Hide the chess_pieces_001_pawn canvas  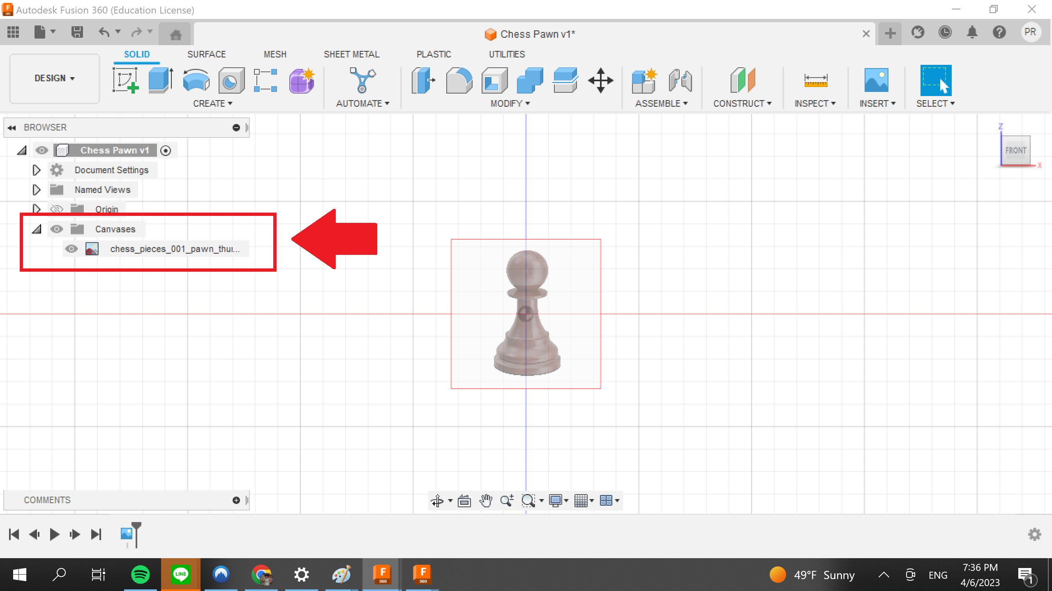pos(72,249)
